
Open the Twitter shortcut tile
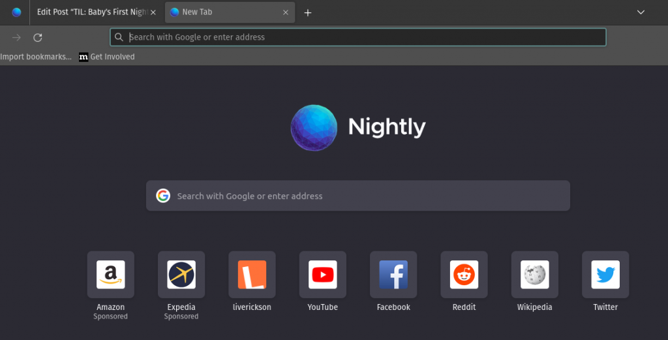click(x=605, y=274)
